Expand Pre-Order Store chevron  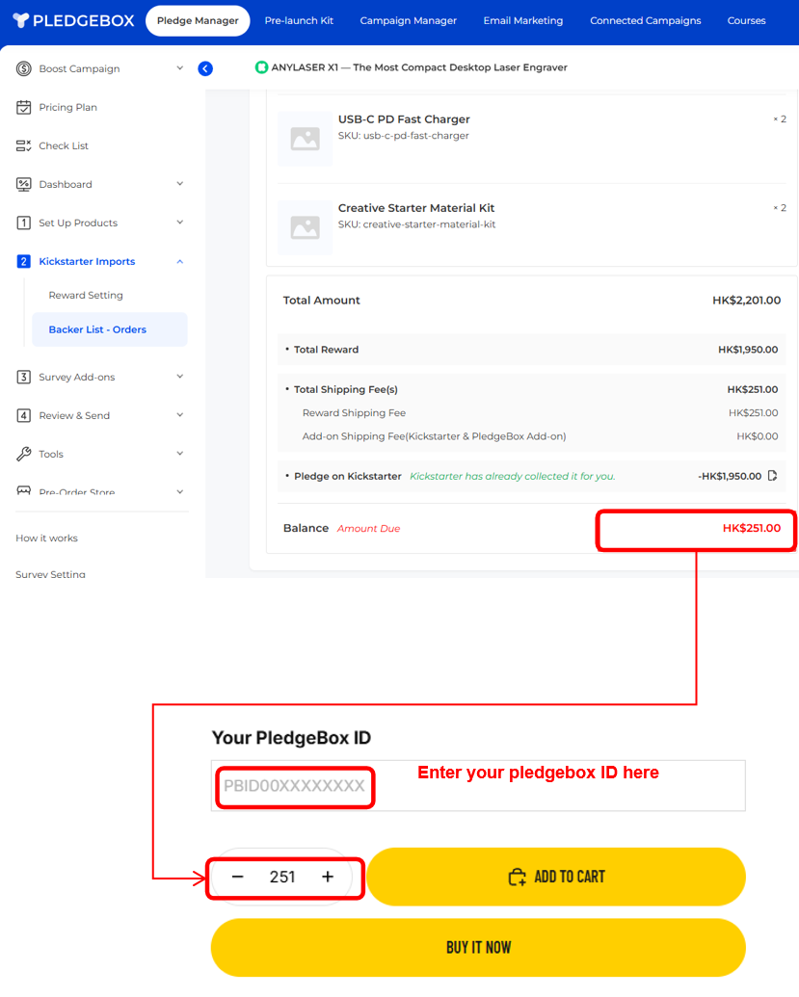point(180,491)
